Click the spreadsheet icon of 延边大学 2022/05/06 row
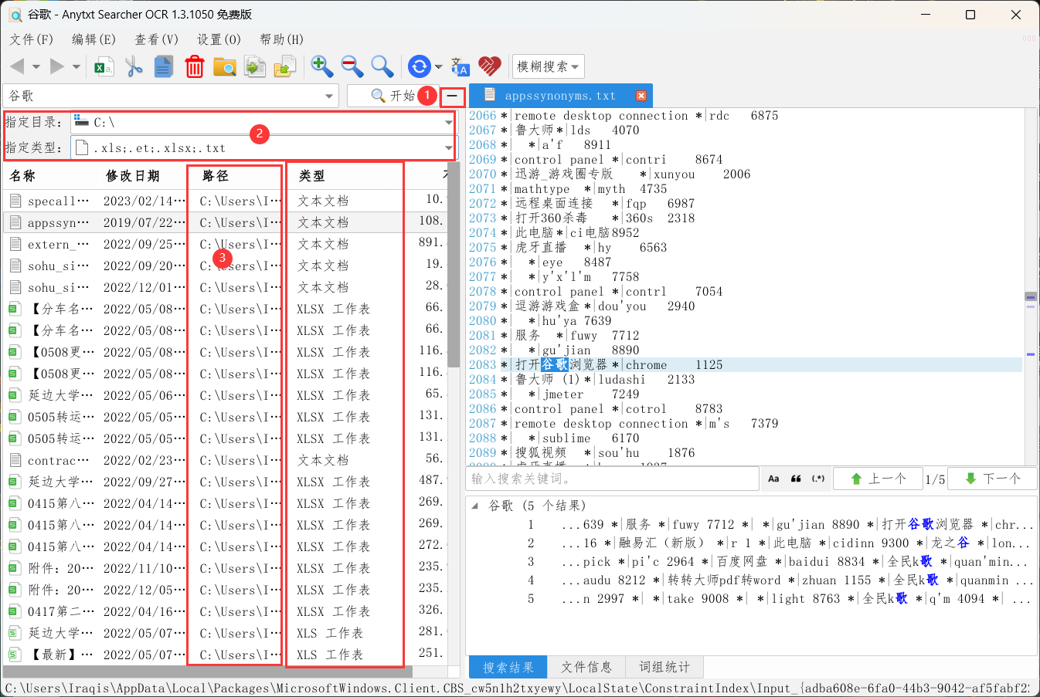 15,395
